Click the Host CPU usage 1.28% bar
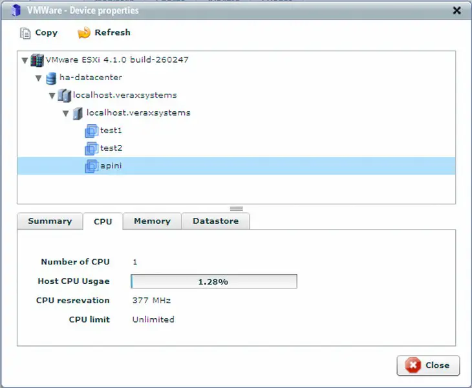472x388 pixels. click(x=214, y=281)
